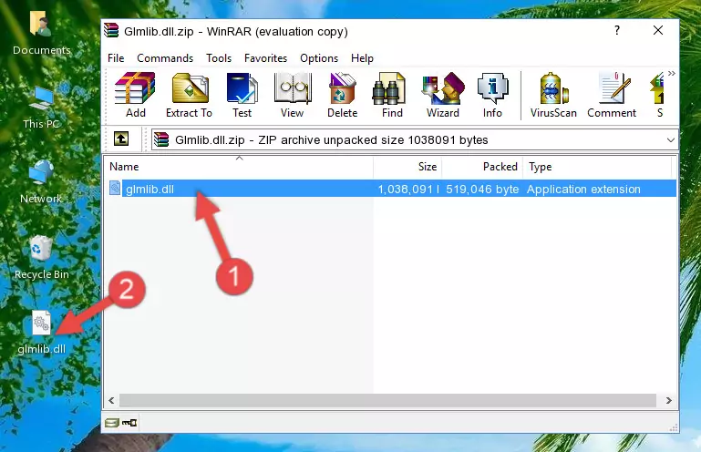Click the horizontal scrollbar left arrow

point(111,400)
